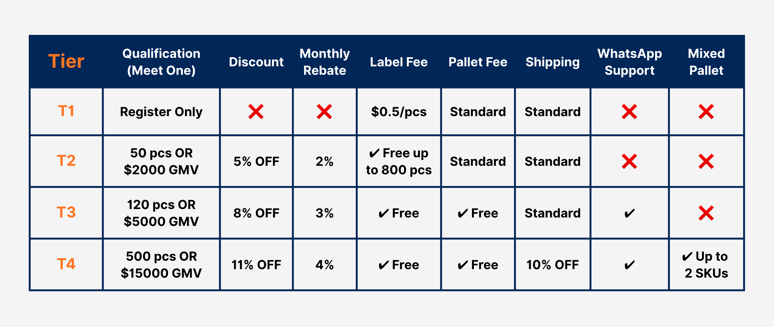The image size is (774, 327).
Task: Click the Free up to 800 pcs cell
Action: 399,162
